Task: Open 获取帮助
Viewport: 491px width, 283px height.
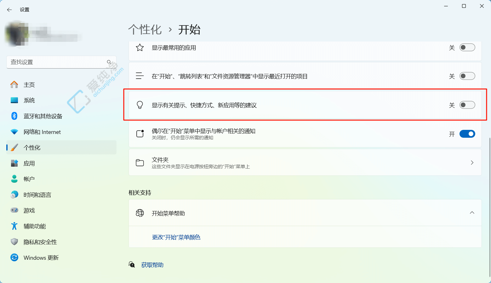Action: coord(152,264)
